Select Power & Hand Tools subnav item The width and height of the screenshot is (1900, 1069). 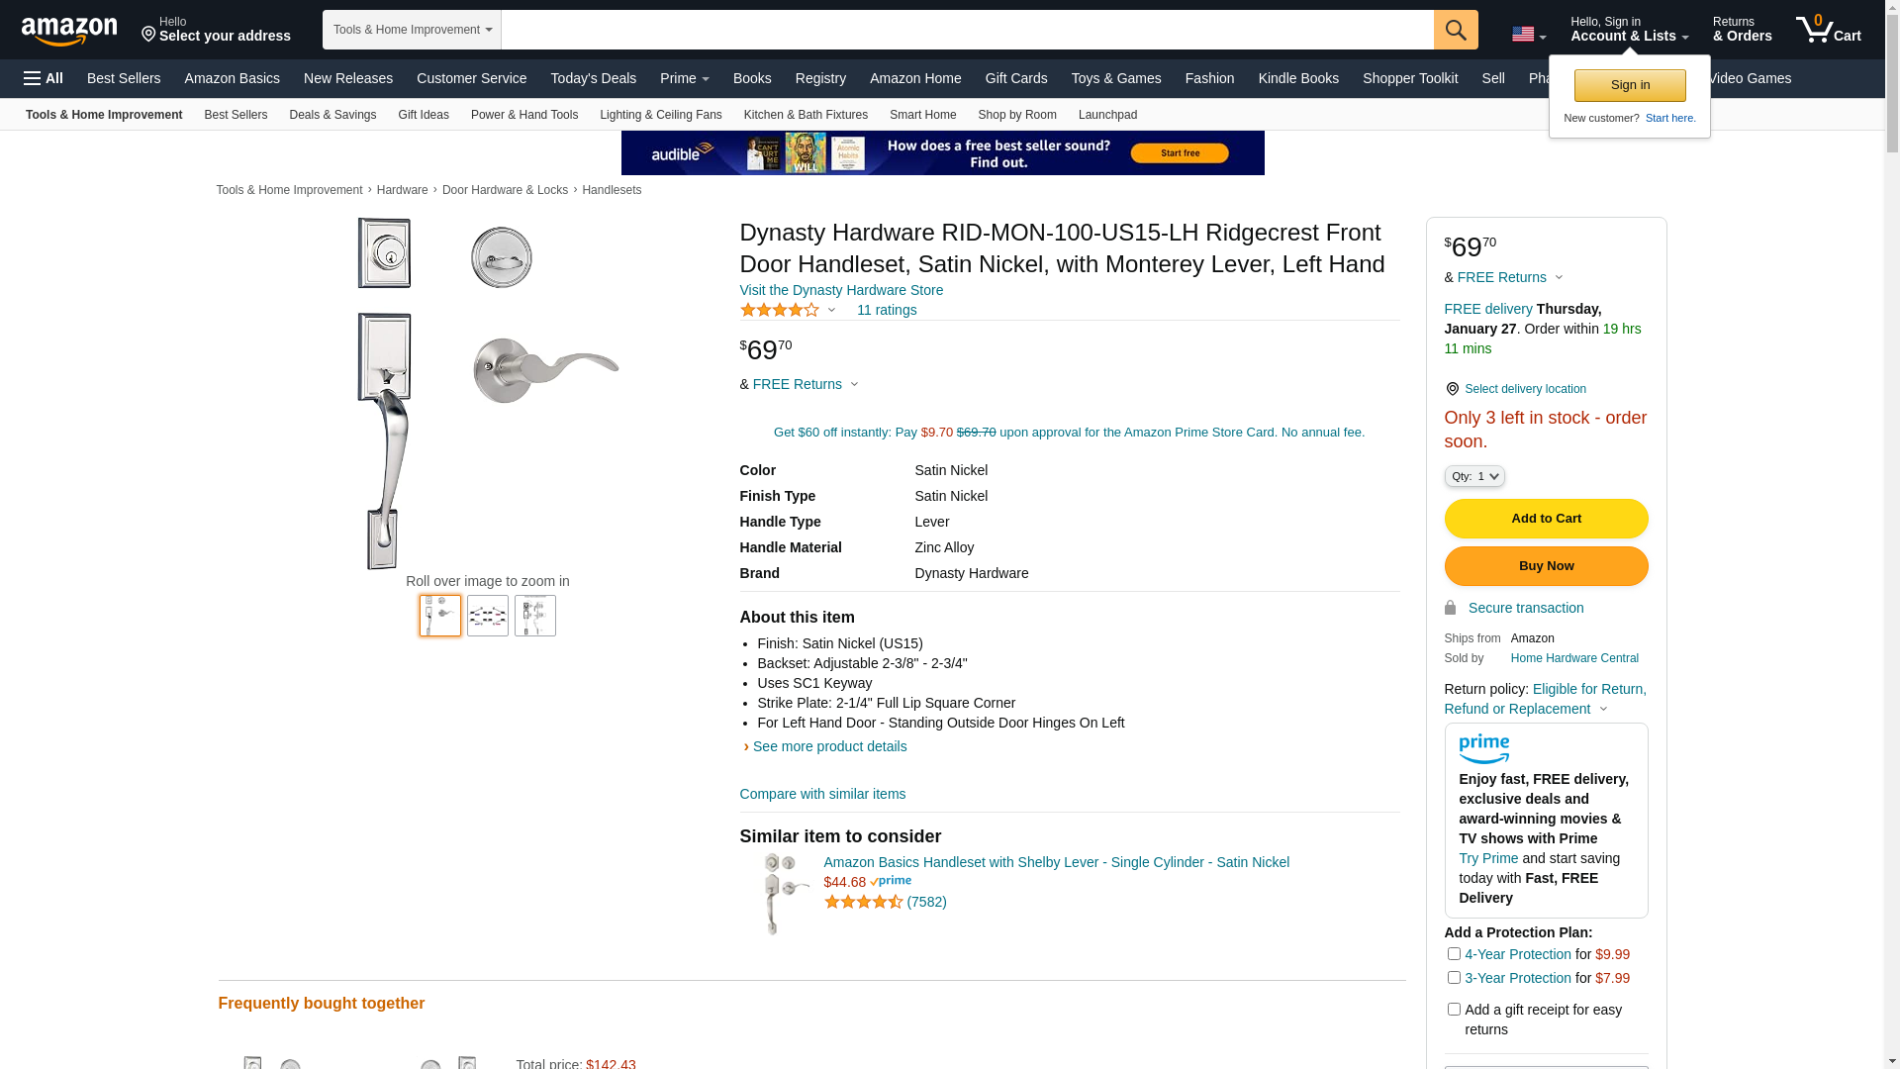pyautogui.click(x=524, y=115)
